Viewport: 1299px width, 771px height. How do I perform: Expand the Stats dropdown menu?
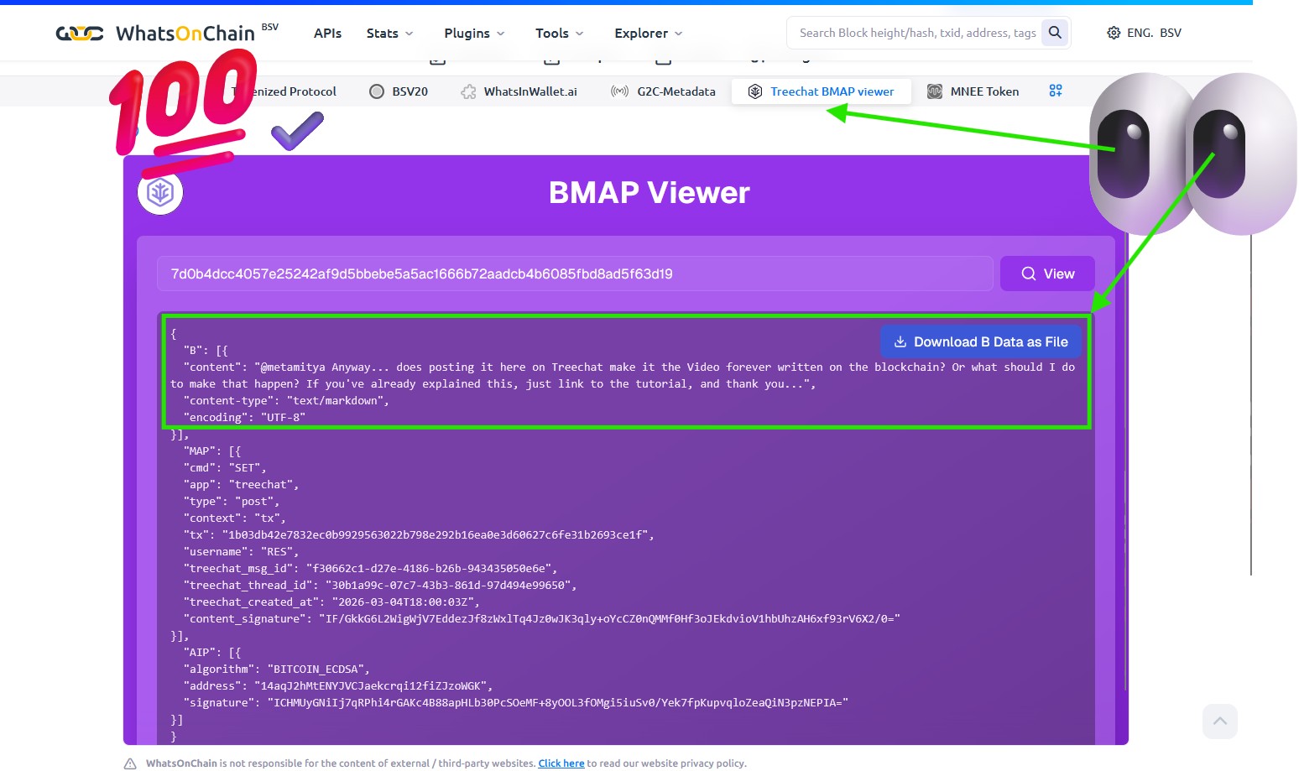pos(390,33)
